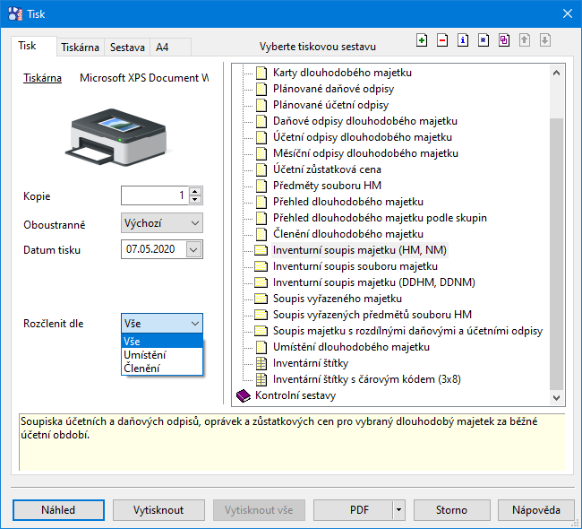This screenshot has width=582, height=529.
Task: Click the greyed up arrow move icon
Action: 525,40
